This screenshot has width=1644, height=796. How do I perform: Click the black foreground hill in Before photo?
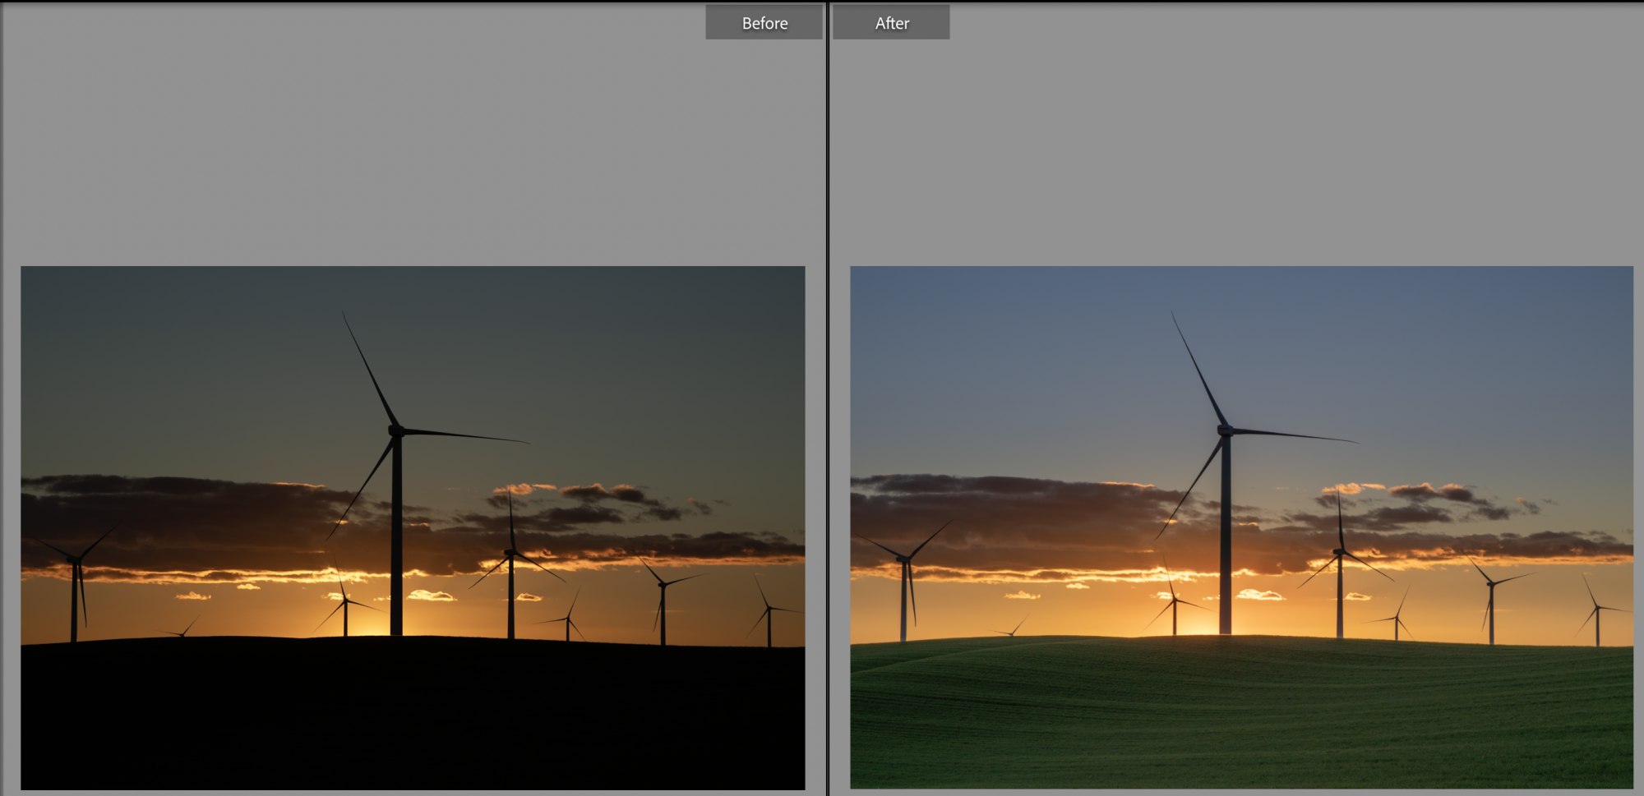point(411,715)
